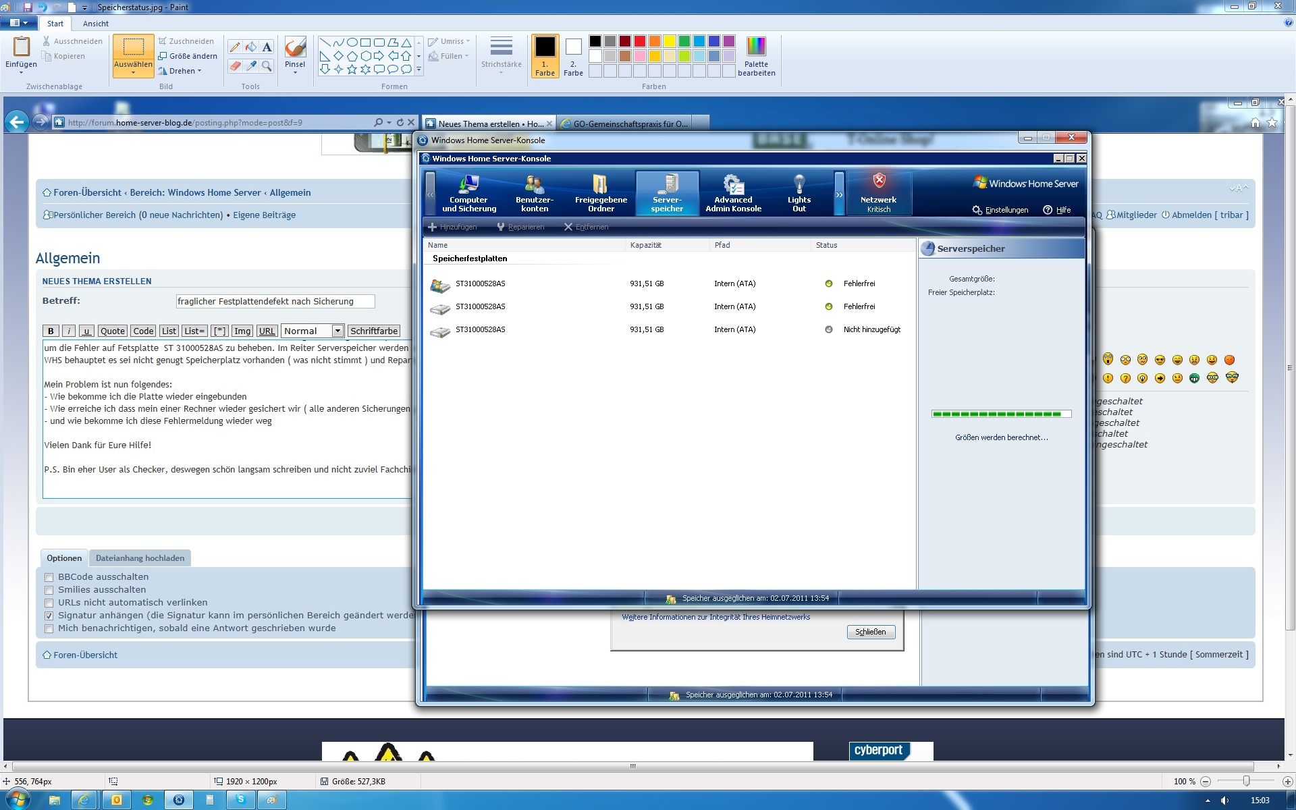This screenshot has height=810, width=1296.
Task: Switch to the Ansicht ribbon tab
Action: pyautogui.click(x=95, y=24)
